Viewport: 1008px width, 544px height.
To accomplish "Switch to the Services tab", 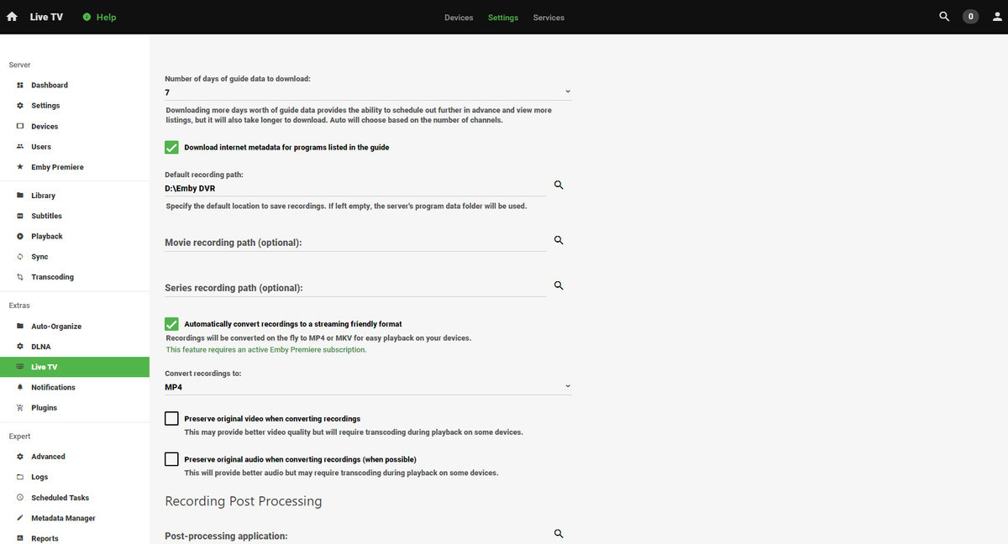I will click(549, 18).
